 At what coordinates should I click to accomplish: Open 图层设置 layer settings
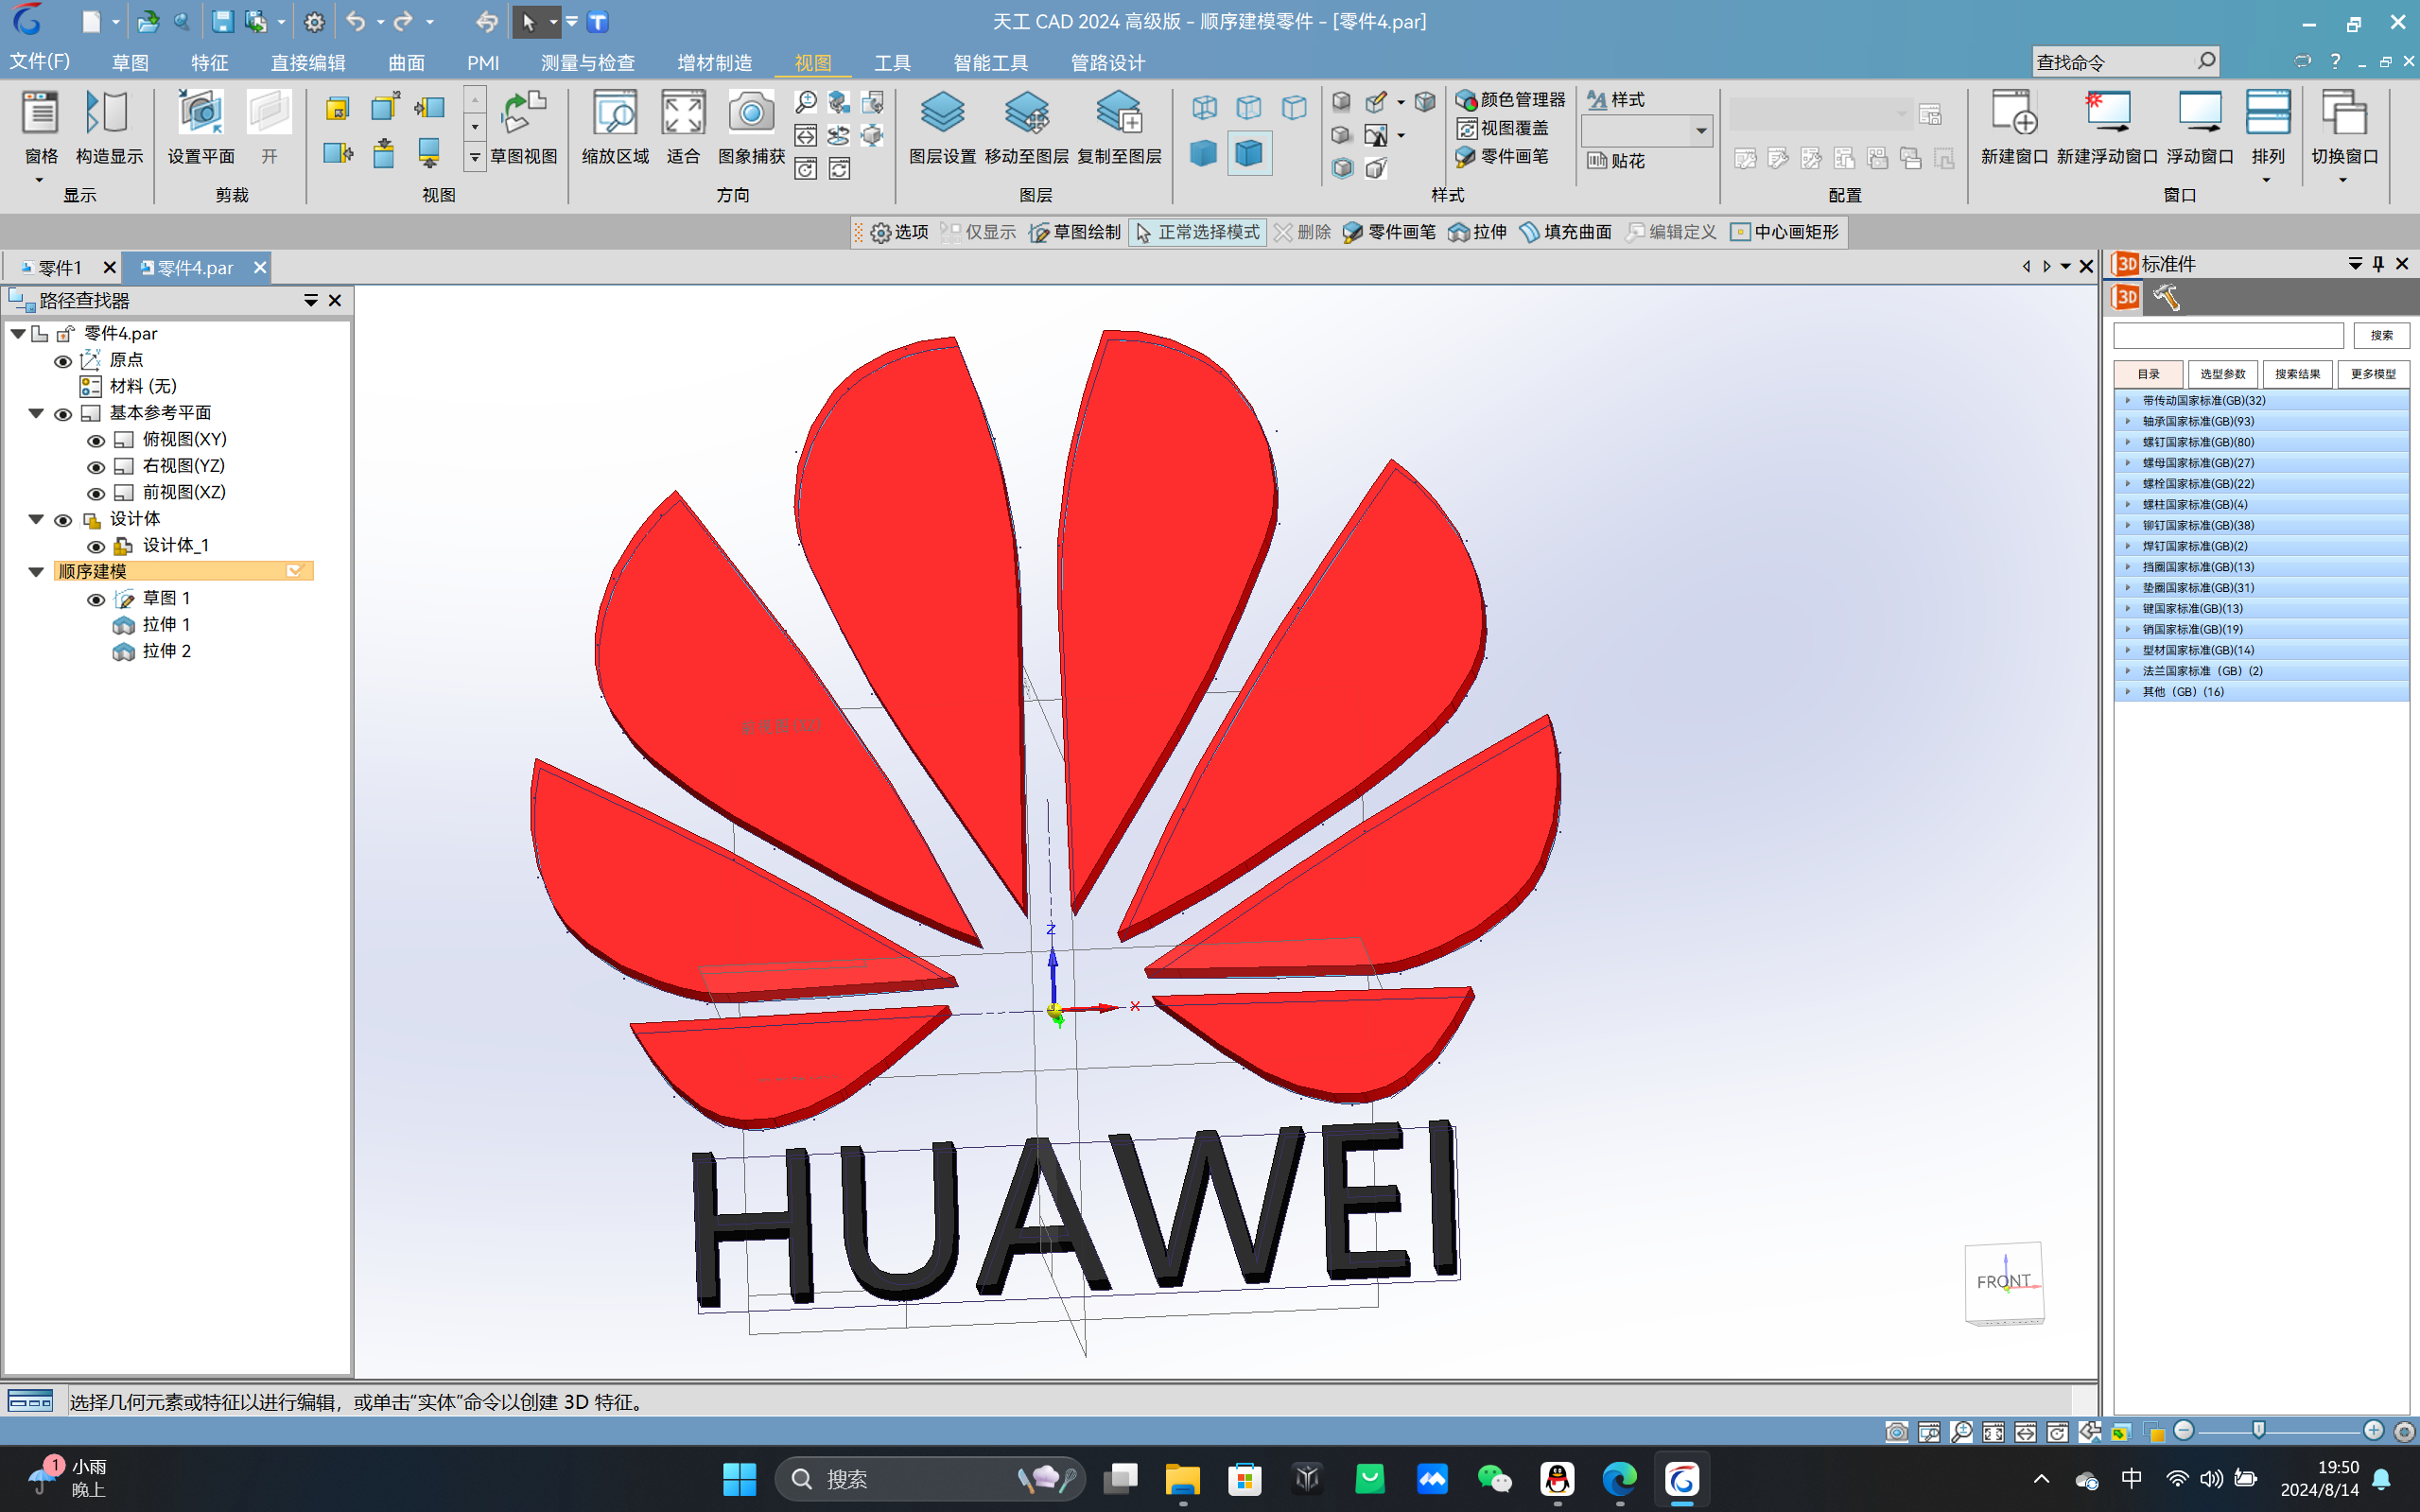tap(942, 127)
